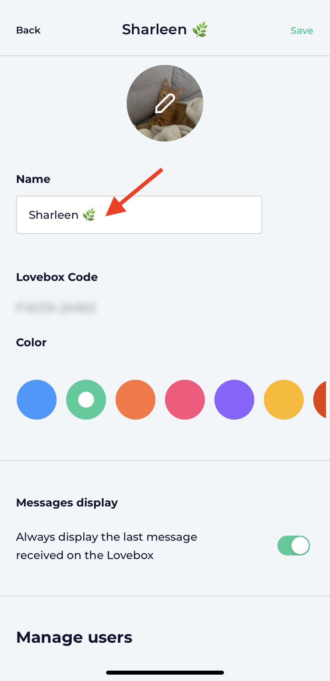Screen dimensions: 330x681
Task: Tap the pencil edit icon on photo
Action: click(x=165, y=104)
